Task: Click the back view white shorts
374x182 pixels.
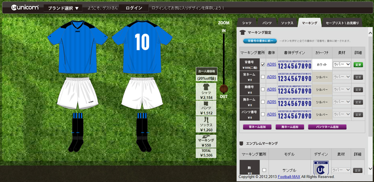Action: tap(142, 93)
